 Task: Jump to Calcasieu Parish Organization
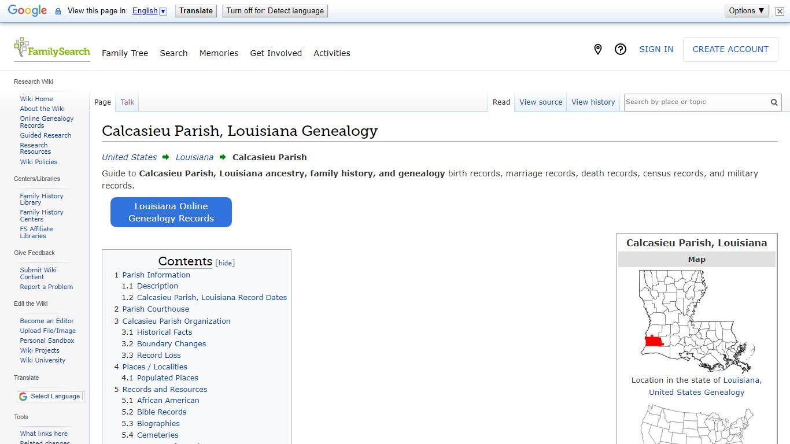click(x=176, y=321)
